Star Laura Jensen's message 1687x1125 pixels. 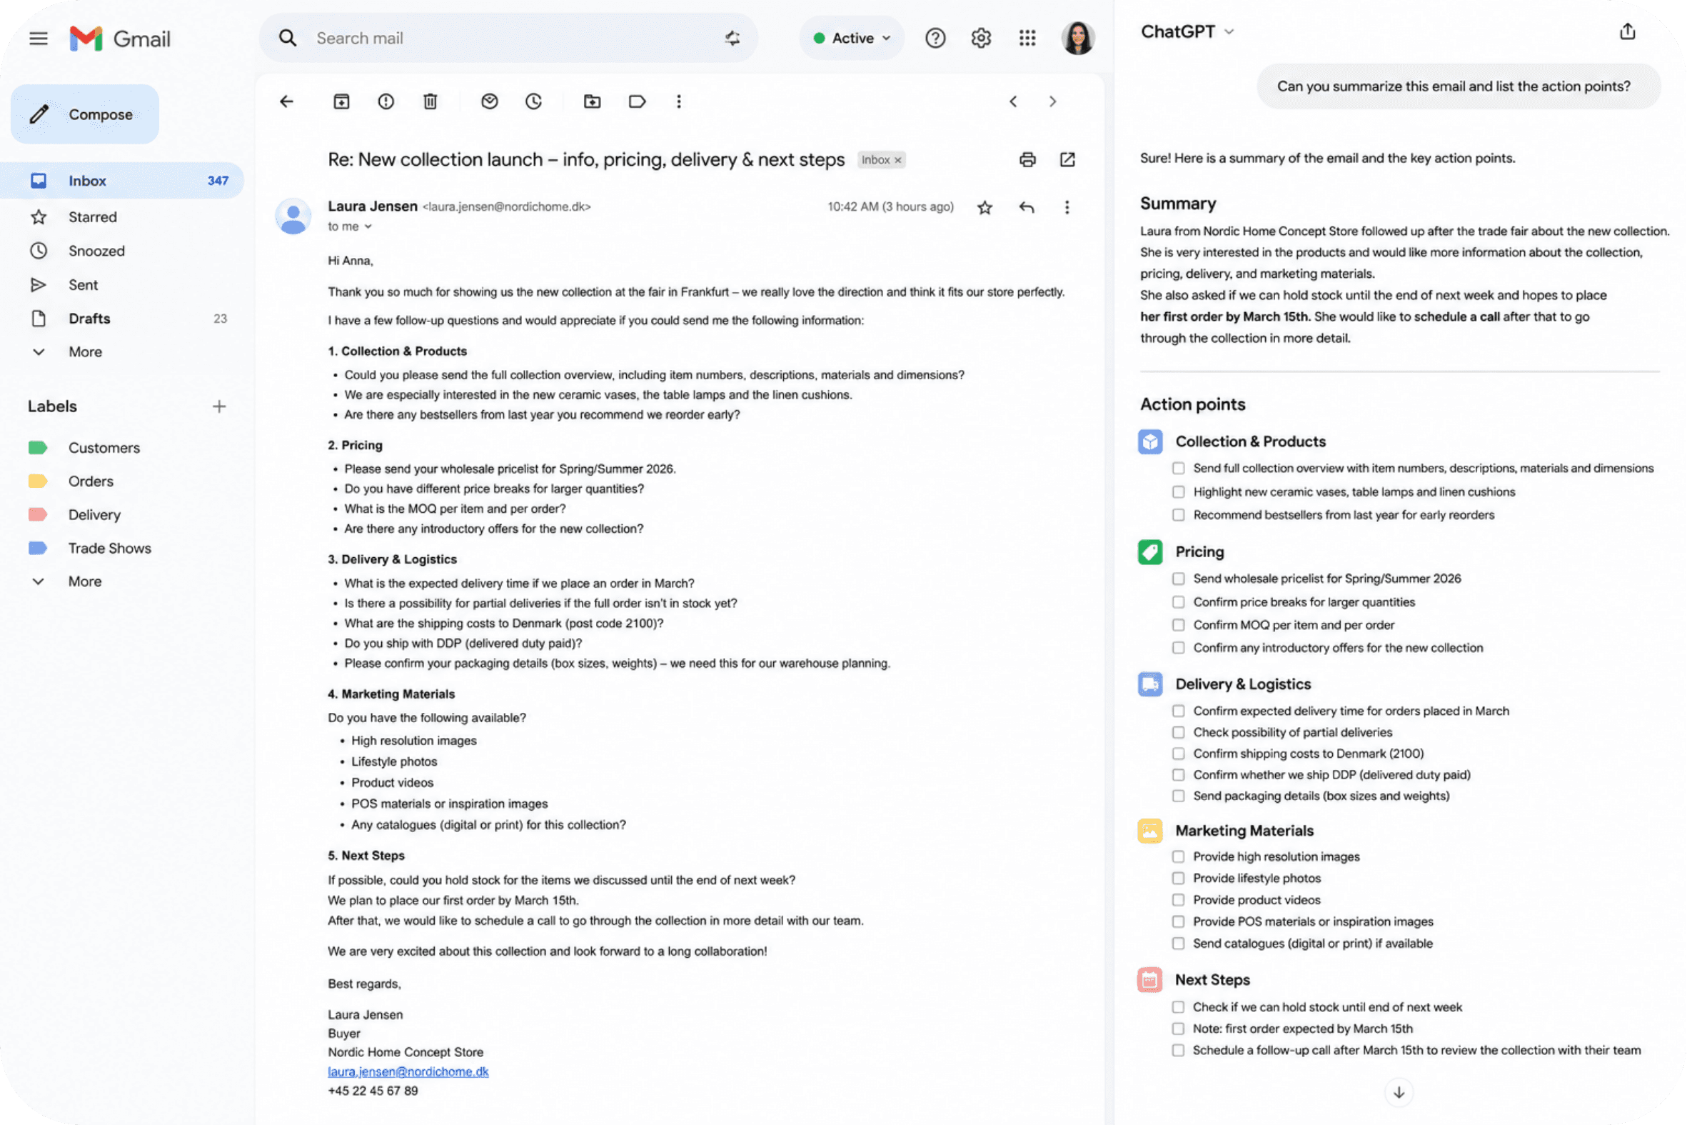985,207
